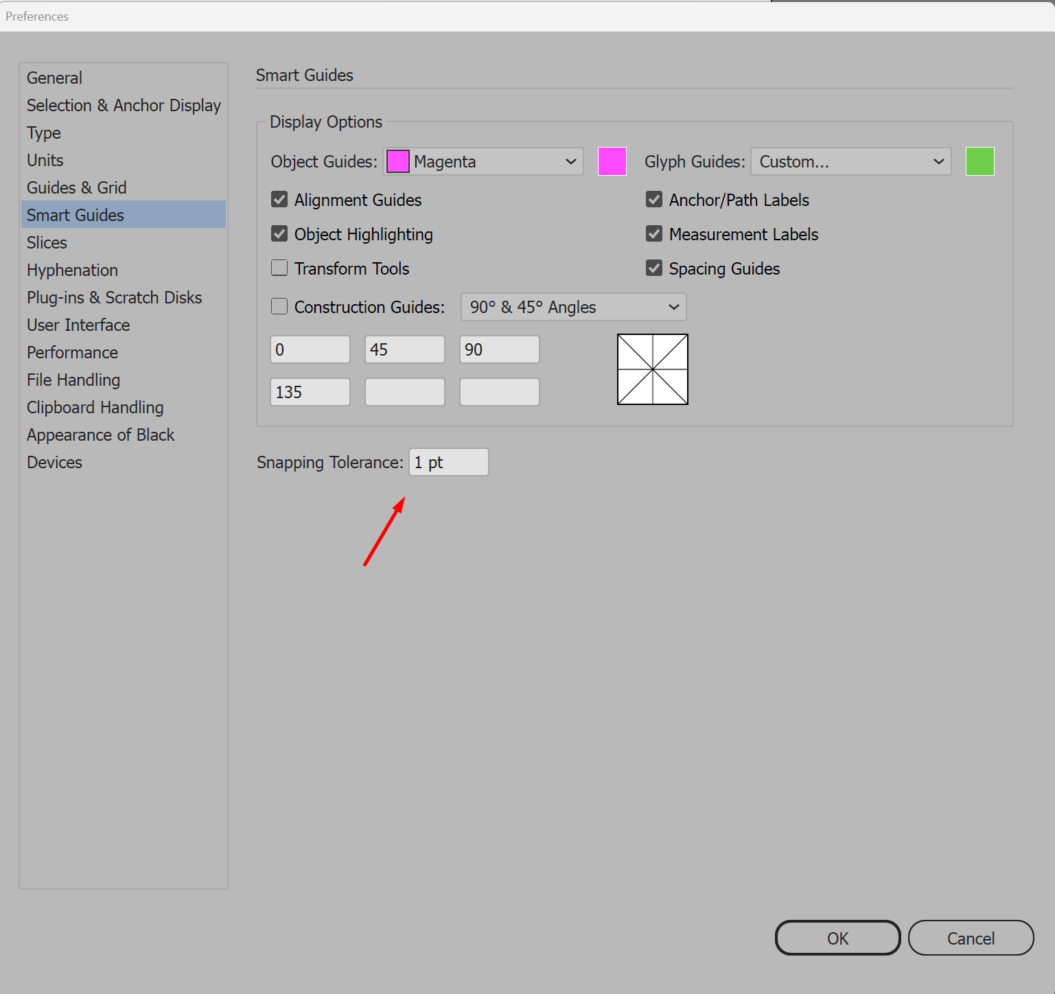Screen dimensions: 1055x994
Task: Open the Units preferences
Action: tap(124, 160)
